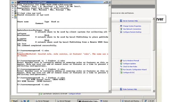Open Internet Explorer from the quick launch bar
This screenshot has height=102, width=182.
click(x=28, y=101)
